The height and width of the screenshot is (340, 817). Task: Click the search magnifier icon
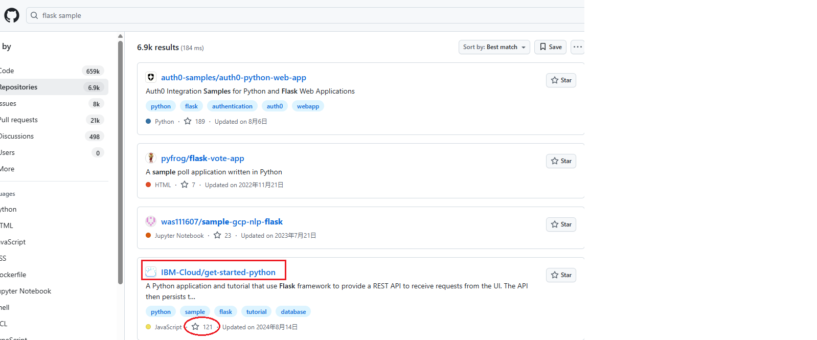[x=34, y=15]
